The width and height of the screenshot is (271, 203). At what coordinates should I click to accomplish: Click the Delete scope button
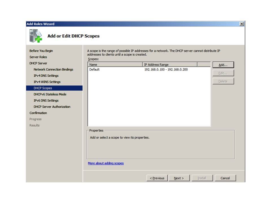coord(223,81)
